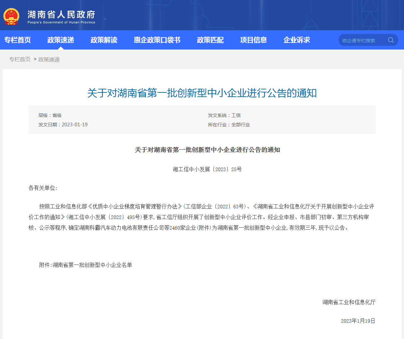The height and width of the screenshot is (339, 404).
Task: Click the 发文日期 2023-01-19 field
Action: point(63,125)
